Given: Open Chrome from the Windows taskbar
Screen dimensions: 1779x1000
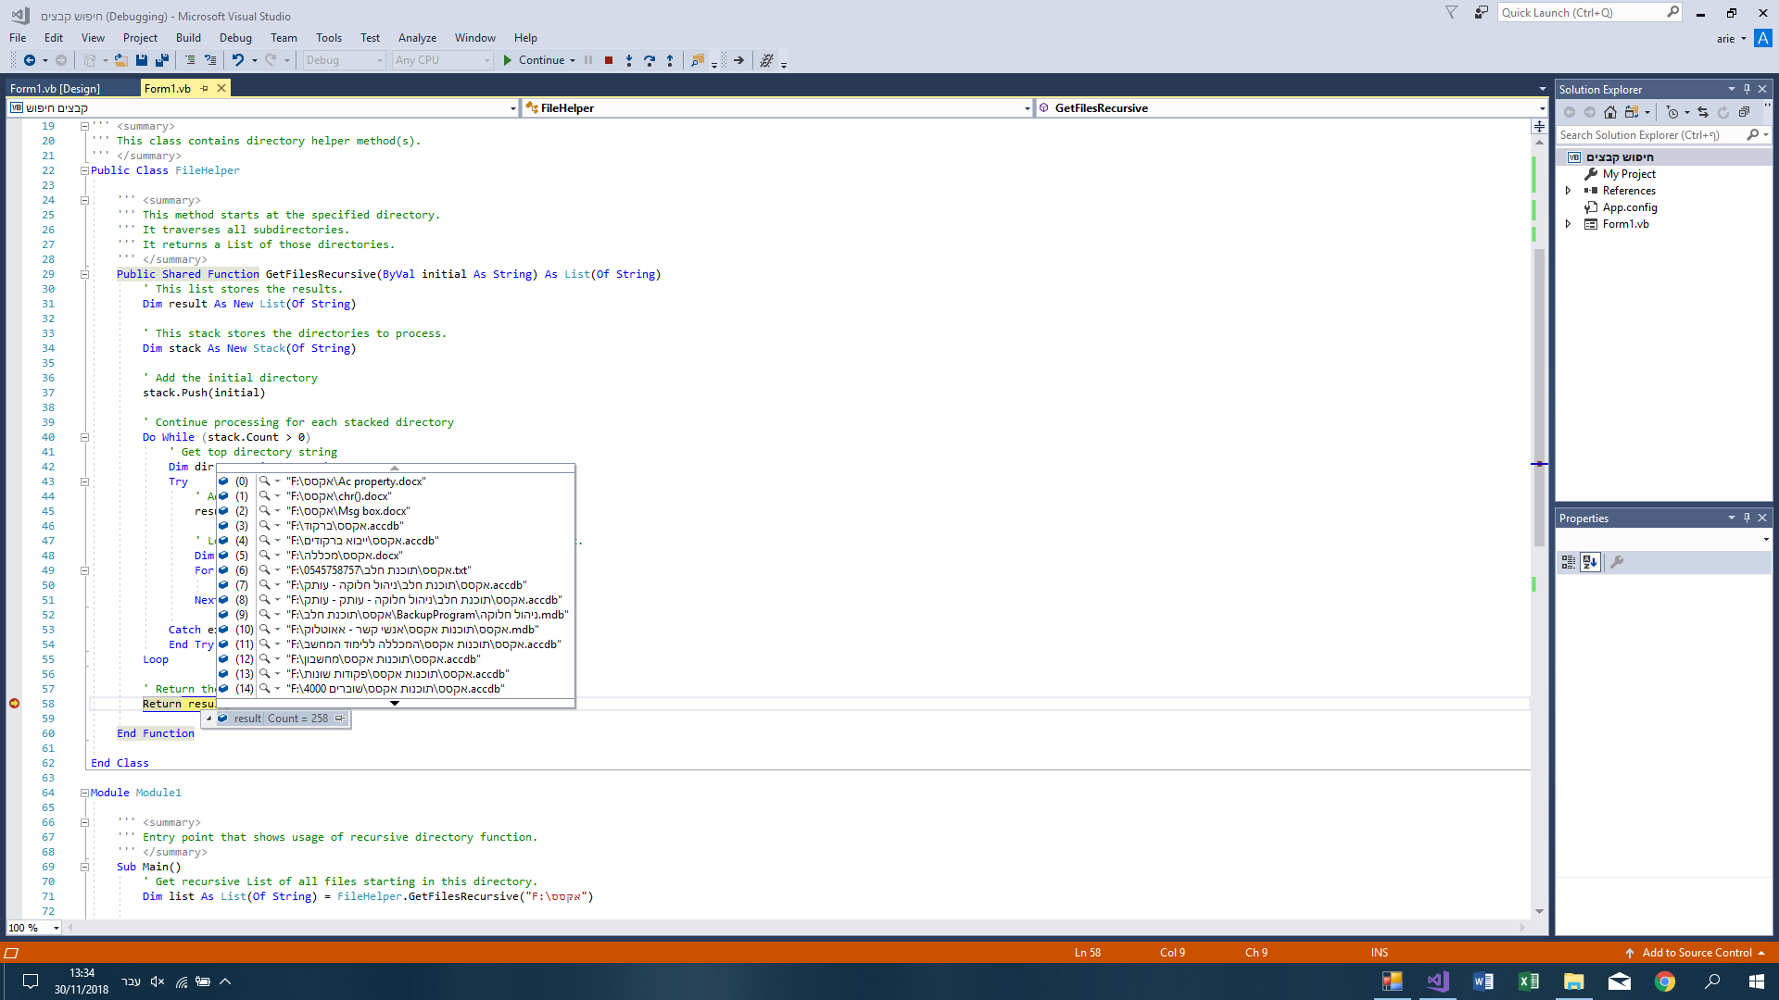Looking at the screenshot, I should (x=1665, y=981).
